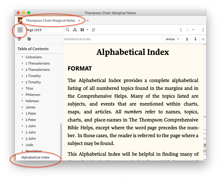Go forward with the right chevron
221x180 pixels.
187,30
